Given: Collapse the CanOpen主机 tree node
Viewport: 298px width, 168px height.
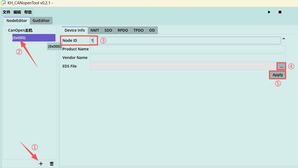Looking at the screenshot, I should pos(6,31).
